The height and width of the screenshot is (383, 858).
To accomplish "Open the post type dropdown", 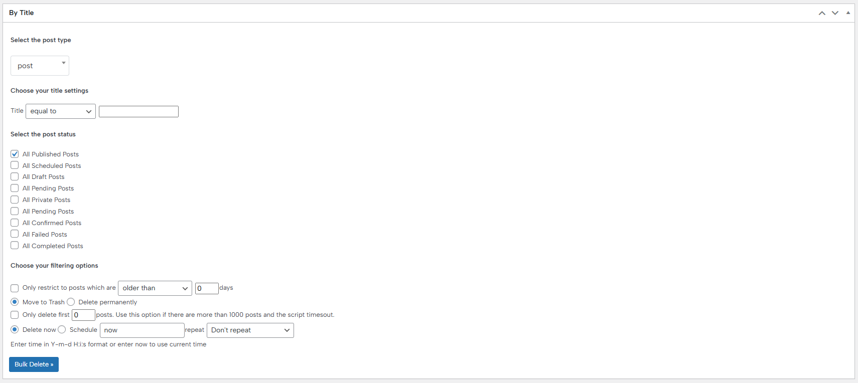I will pyautogui.click(x=40, y=66).
